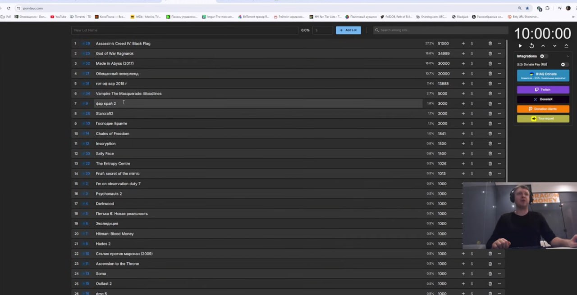Click dollar icon on God of War Ragnarok
The image size is (577, 295).
pos(472,54)
